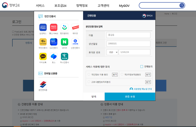
Task: Choose the 통신사PASS authentication icon
Action: [x=54, y=27]
